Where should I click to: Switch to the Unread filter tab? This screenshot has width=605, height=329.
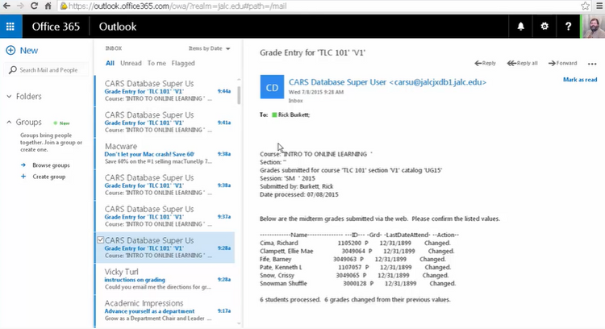[x=131, y=63]
